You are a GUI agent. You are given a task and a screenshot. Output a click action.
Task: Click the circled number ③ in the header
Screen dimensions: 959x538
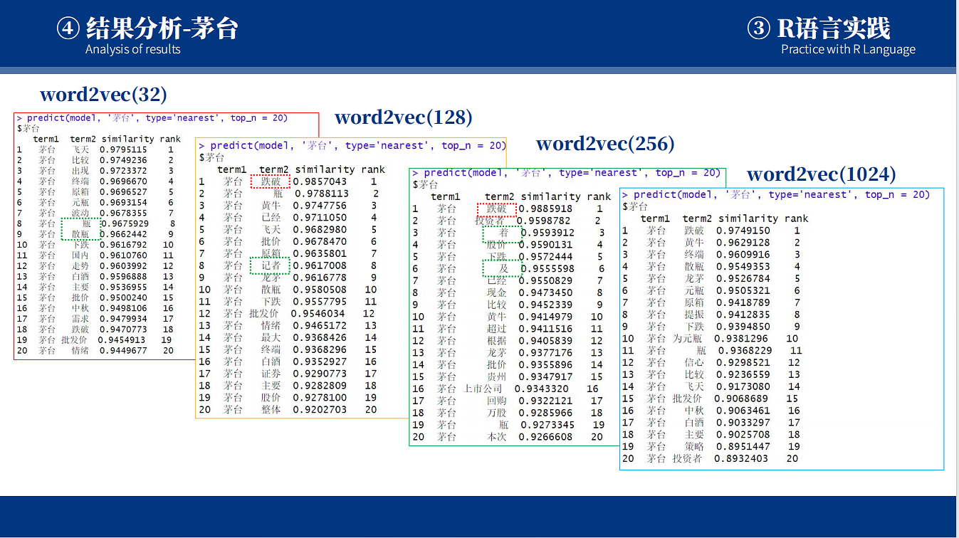point(759,28)
